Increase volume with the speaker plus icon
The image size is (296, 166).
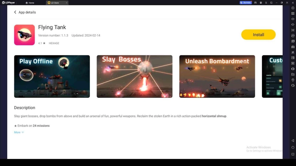click(x=293, y=19)
